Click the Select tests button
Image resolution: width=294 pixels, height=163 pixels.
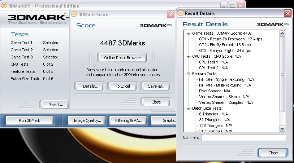click(x=56, y=105)
